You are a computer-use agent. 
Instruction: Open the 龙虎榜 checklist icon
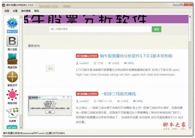(x=12, y=113)
